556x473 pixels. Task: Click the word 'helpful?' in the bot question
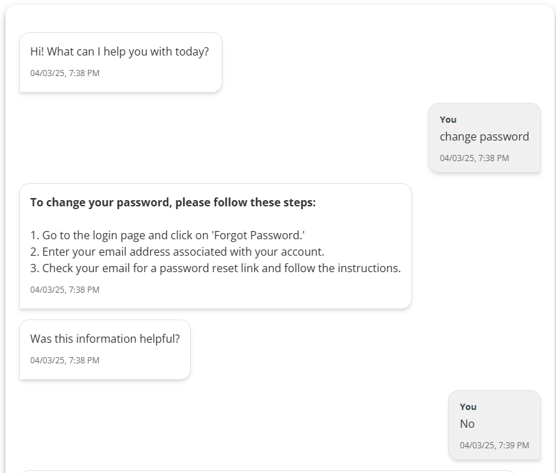[x=157, y=339]
